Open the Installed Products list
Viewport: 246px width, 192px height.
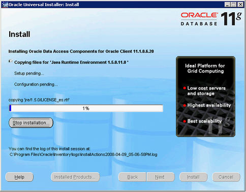pyautogui.click(x=75, y=177)
